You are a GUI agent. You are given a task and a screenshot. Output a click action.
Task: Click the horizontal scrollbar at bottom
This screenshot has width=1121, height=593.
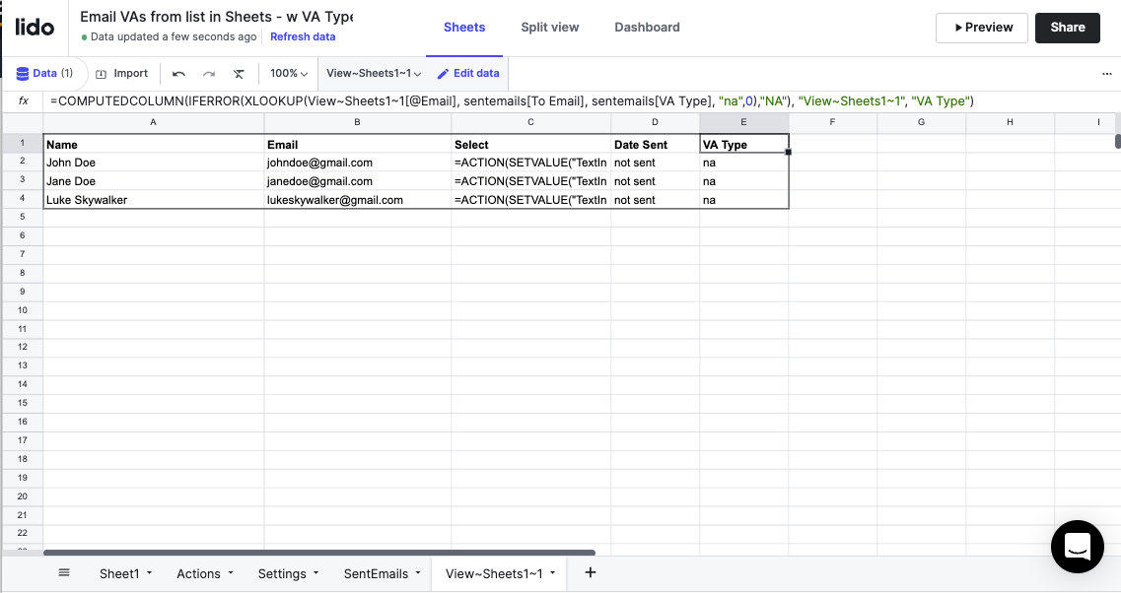(318, 553)
